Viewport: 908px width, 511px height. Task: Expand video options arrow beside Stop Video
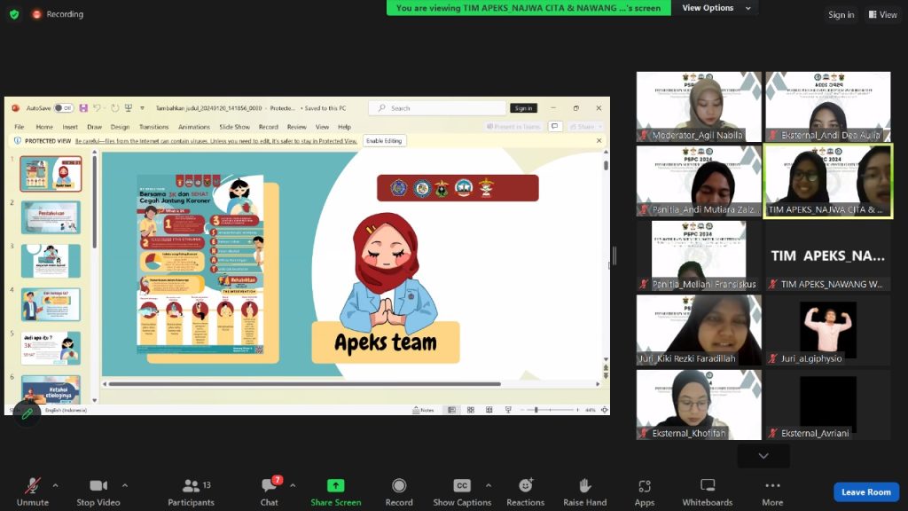tap(124, 485)
